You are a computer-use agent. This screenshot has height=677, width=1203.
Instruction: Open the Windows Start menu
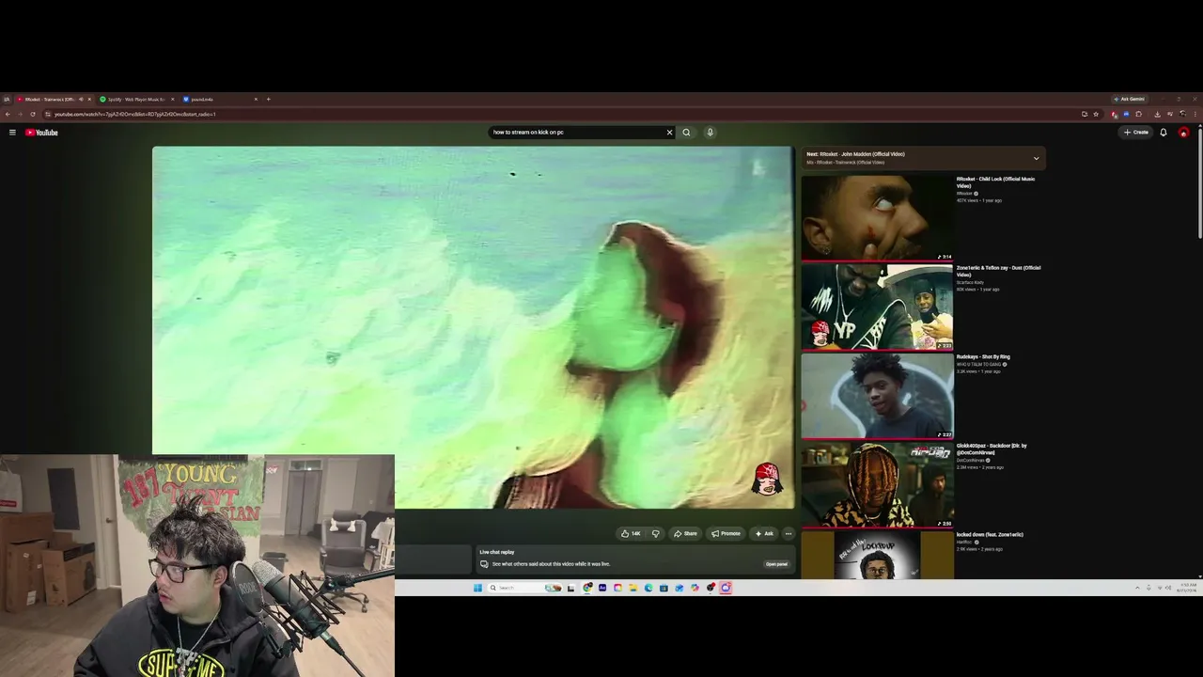pyautogui.click(x=477, y=588)
